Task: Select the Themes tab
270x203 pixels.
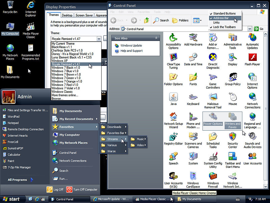Action: coord(54,15)
